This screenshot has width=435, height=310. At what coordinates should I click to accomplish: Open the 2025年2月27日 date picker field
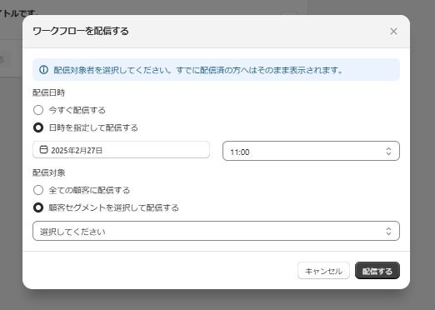click(121, 150)
